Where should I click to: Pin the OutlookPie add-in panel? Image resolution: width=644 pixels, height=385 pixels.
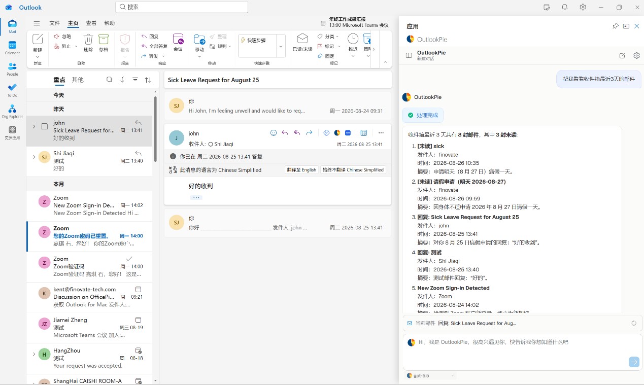(616, 26)
